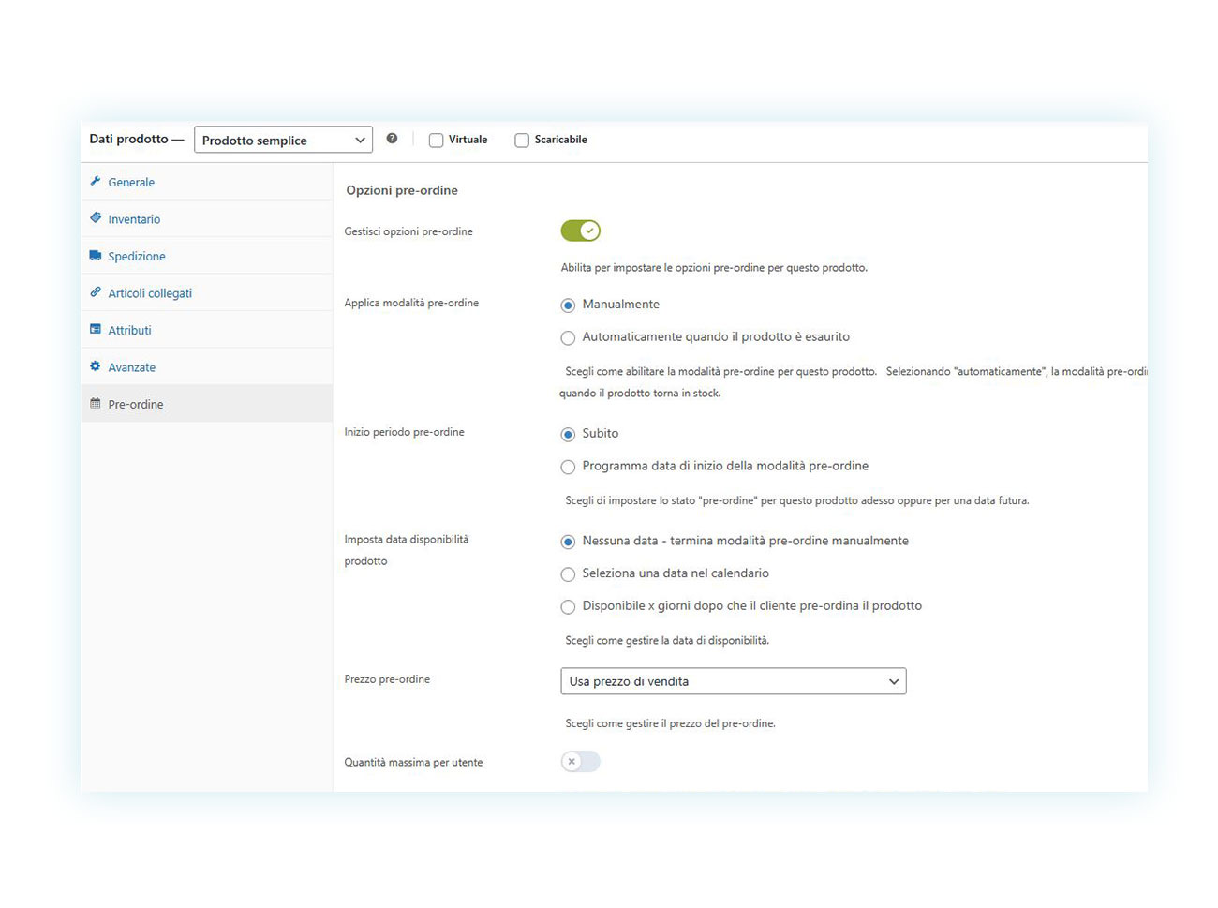Enable the Quantità massima per utente toggle
Viewport: 1218px width, 908px height.
click(x=580, y=761)
